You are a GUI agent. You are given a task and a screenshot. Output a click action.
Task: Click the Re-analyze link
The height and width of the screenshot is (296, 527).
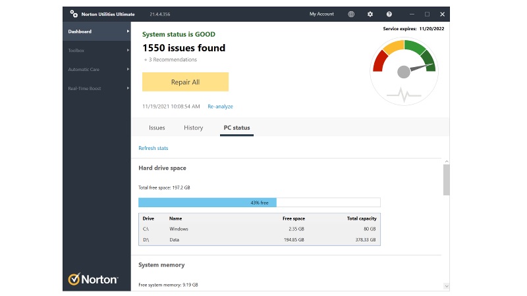coord(220,107)
